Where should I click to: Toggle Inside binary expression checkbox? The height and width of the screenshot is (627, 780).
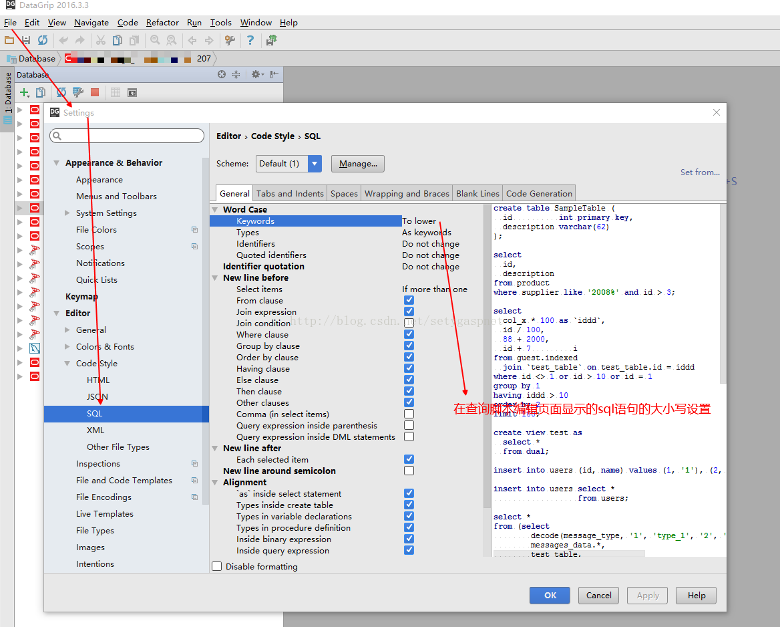409,538
